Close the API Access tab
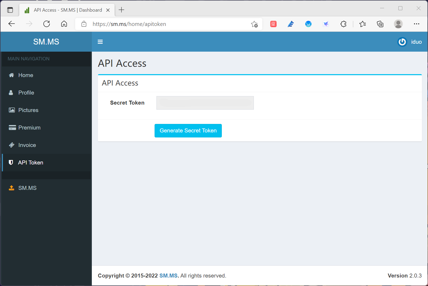Viewport: 428px width, 286px height. [108, 10]
